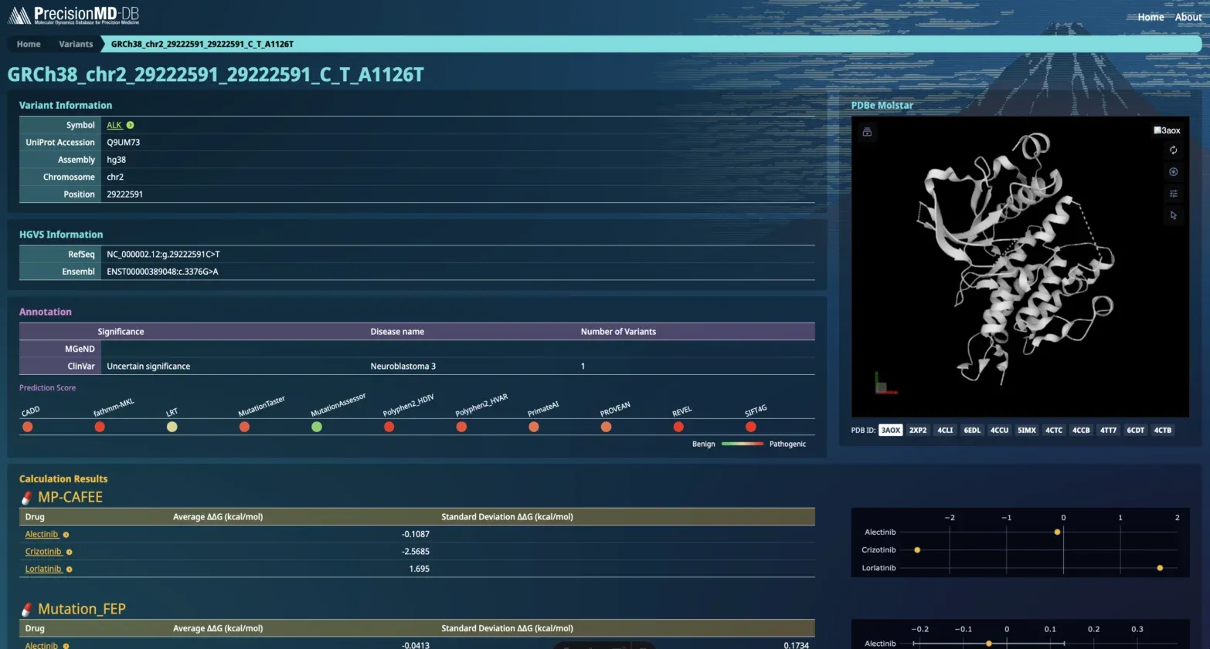Click info icon next to Lorlatinib
Viewport: 1210px width, 649px height.
click(69, 570)
